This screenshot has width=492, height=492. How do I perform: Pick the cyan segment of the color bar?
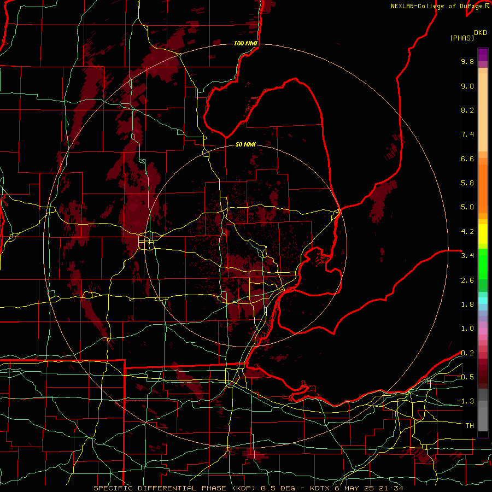point(483,301)
